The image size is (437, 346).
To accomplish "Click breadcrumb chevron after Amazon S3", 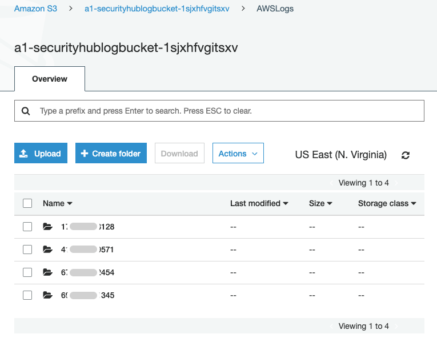I will click(71, 9).
